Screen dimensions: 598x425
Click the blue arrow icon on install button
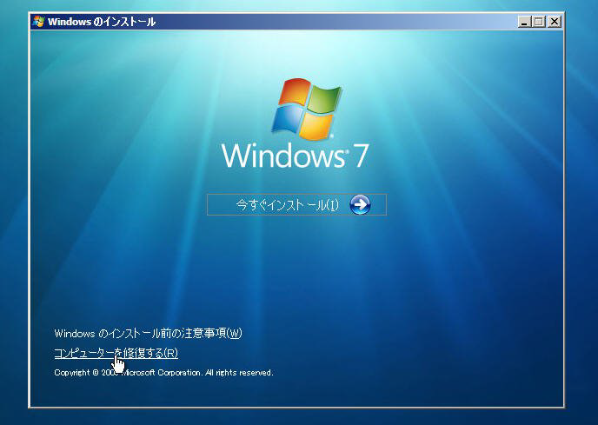point(360,205)
